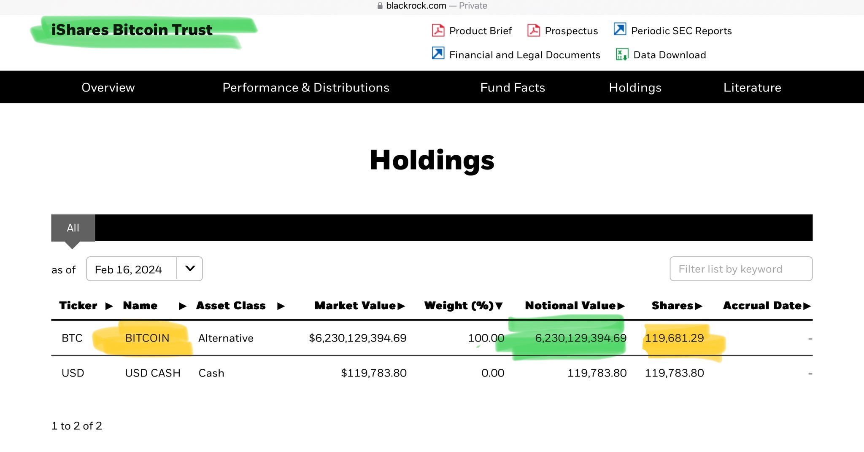The width and height of the screenshot is (864, 452).
Task: Click the Prospectus PDF icon
Action: [534, 30]
